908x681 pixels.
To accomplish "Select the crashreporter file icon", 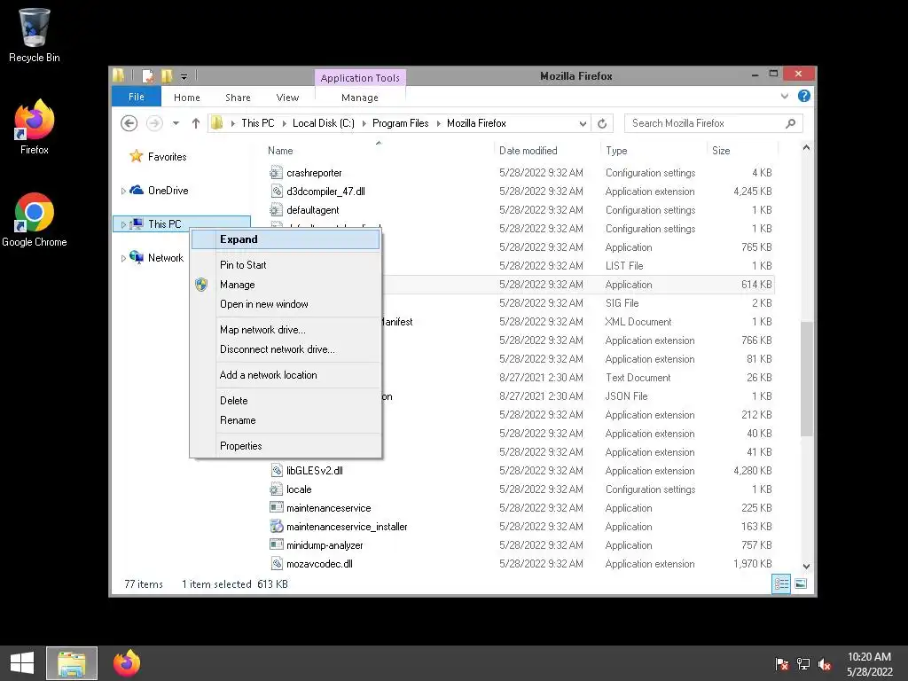I will click(277, 173).
